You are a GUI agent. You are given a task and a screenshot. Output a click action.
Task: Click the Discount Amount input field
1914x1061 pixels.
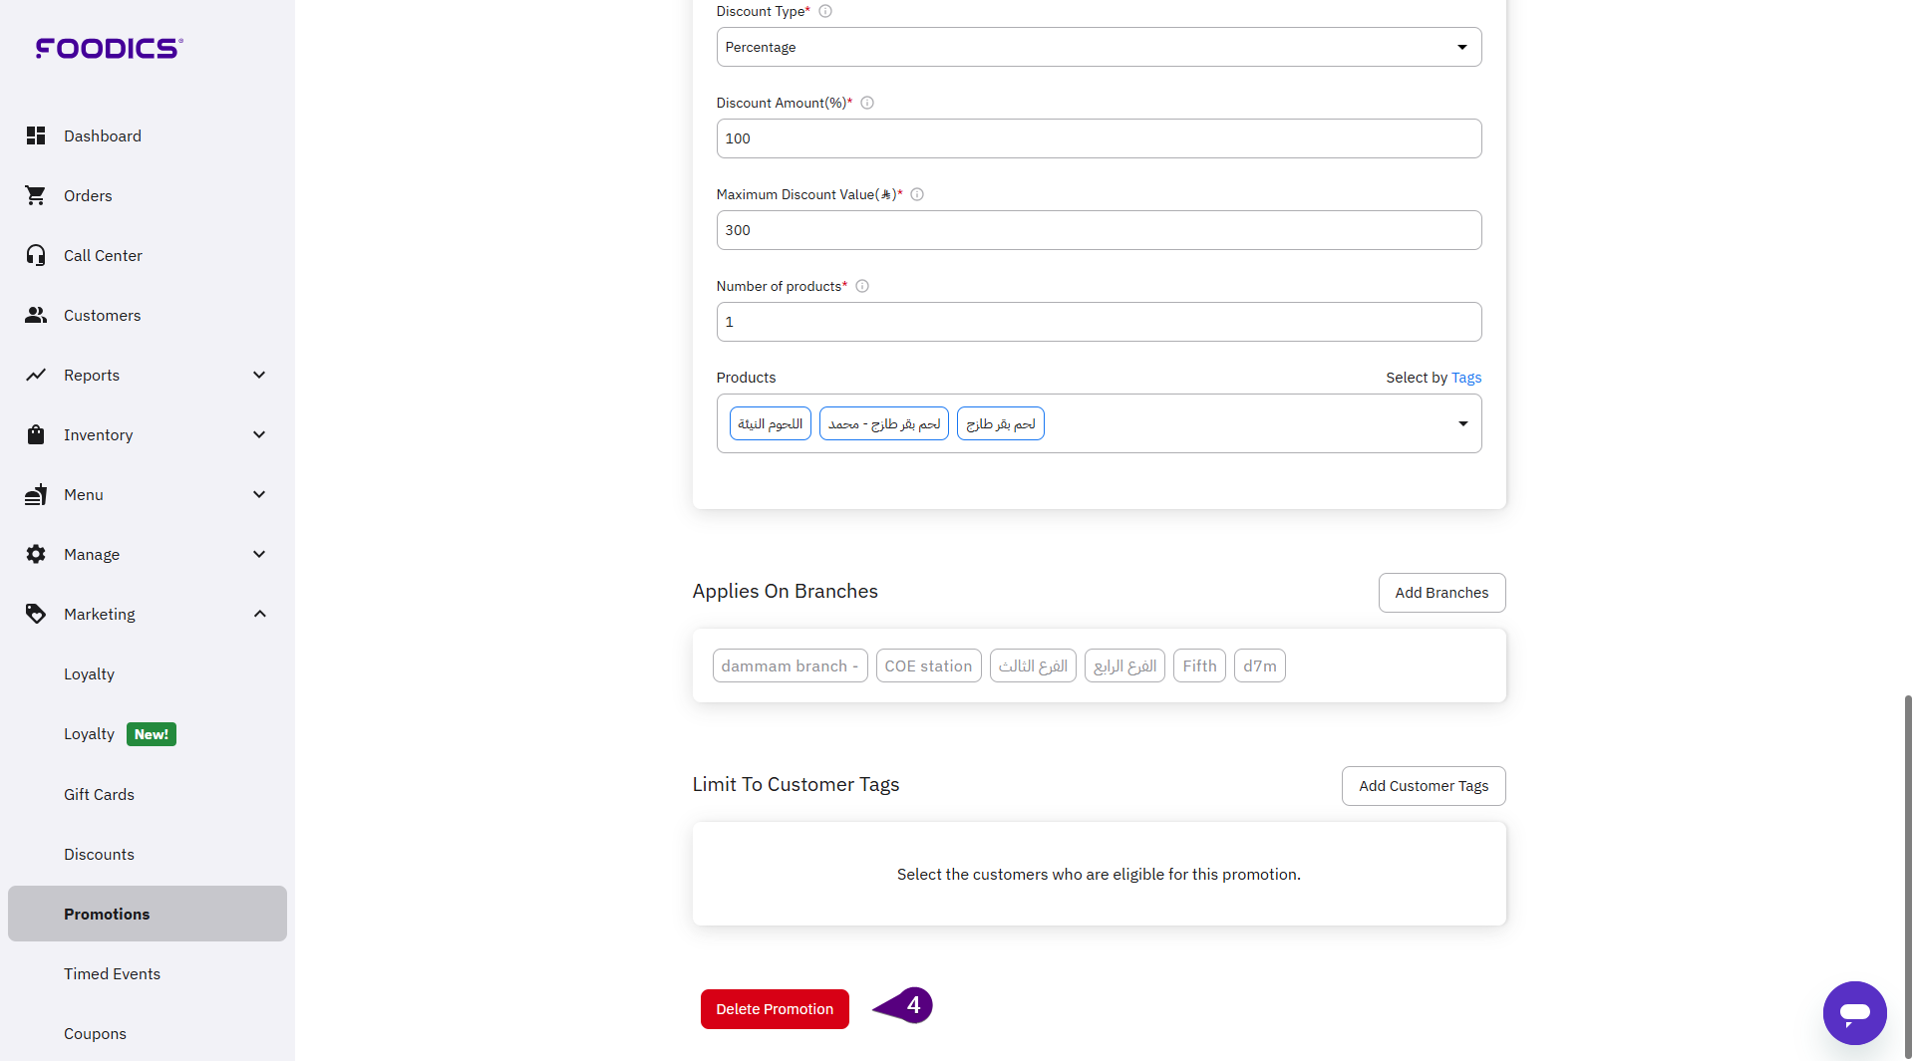tap(1098, 138)
